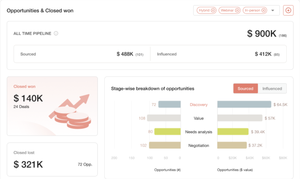The width and height of the screenshot is (300, 179).
Task: Open the Closed won card
Action: [x=52, y=106]
